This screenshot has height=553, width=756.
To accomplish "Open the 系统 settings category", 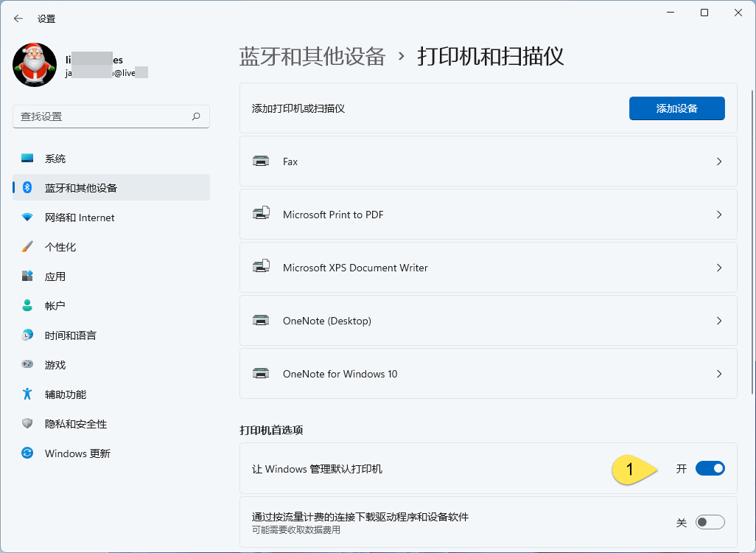I will [111, 159].
